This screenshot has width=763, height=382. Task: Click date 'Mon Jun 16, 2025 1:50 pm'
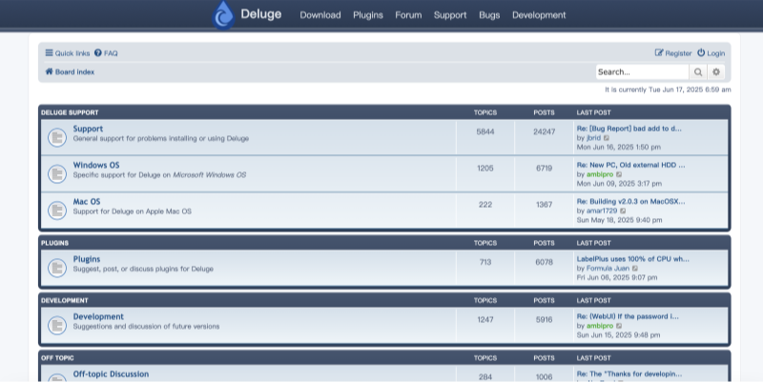pos(618,148)
